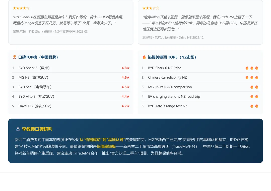Click the 哈弗Jolion review quote text
This screenshot has width=271, height=191.
(200, 23)
